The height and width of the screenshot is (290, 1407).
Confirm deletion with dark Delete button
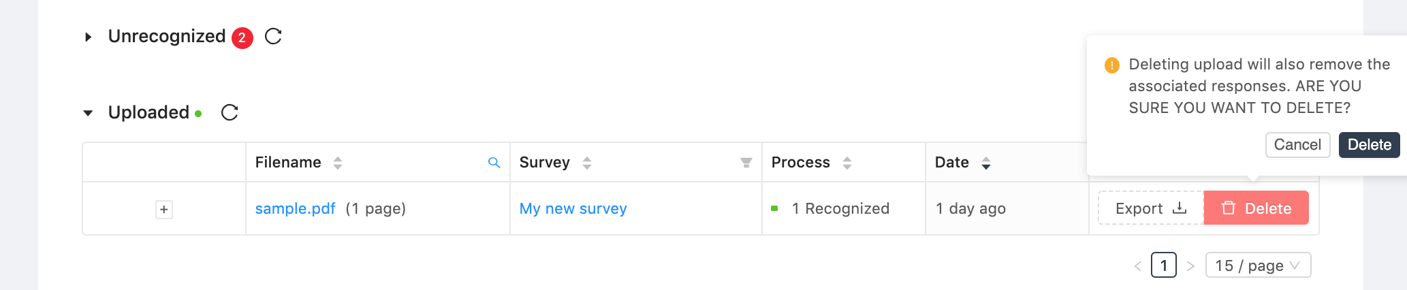[x=1369, y=145]
